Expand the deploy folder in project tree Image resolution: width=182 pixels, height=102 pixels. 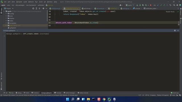coord(6,18)
